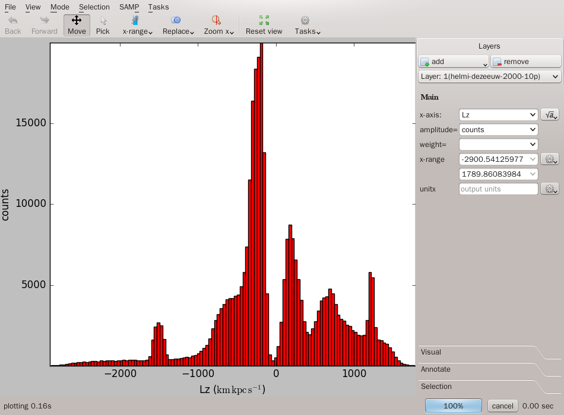The height and width of the screenshot is (415, 564).
Task: Click the remove layer button
Action: point(525,62)
